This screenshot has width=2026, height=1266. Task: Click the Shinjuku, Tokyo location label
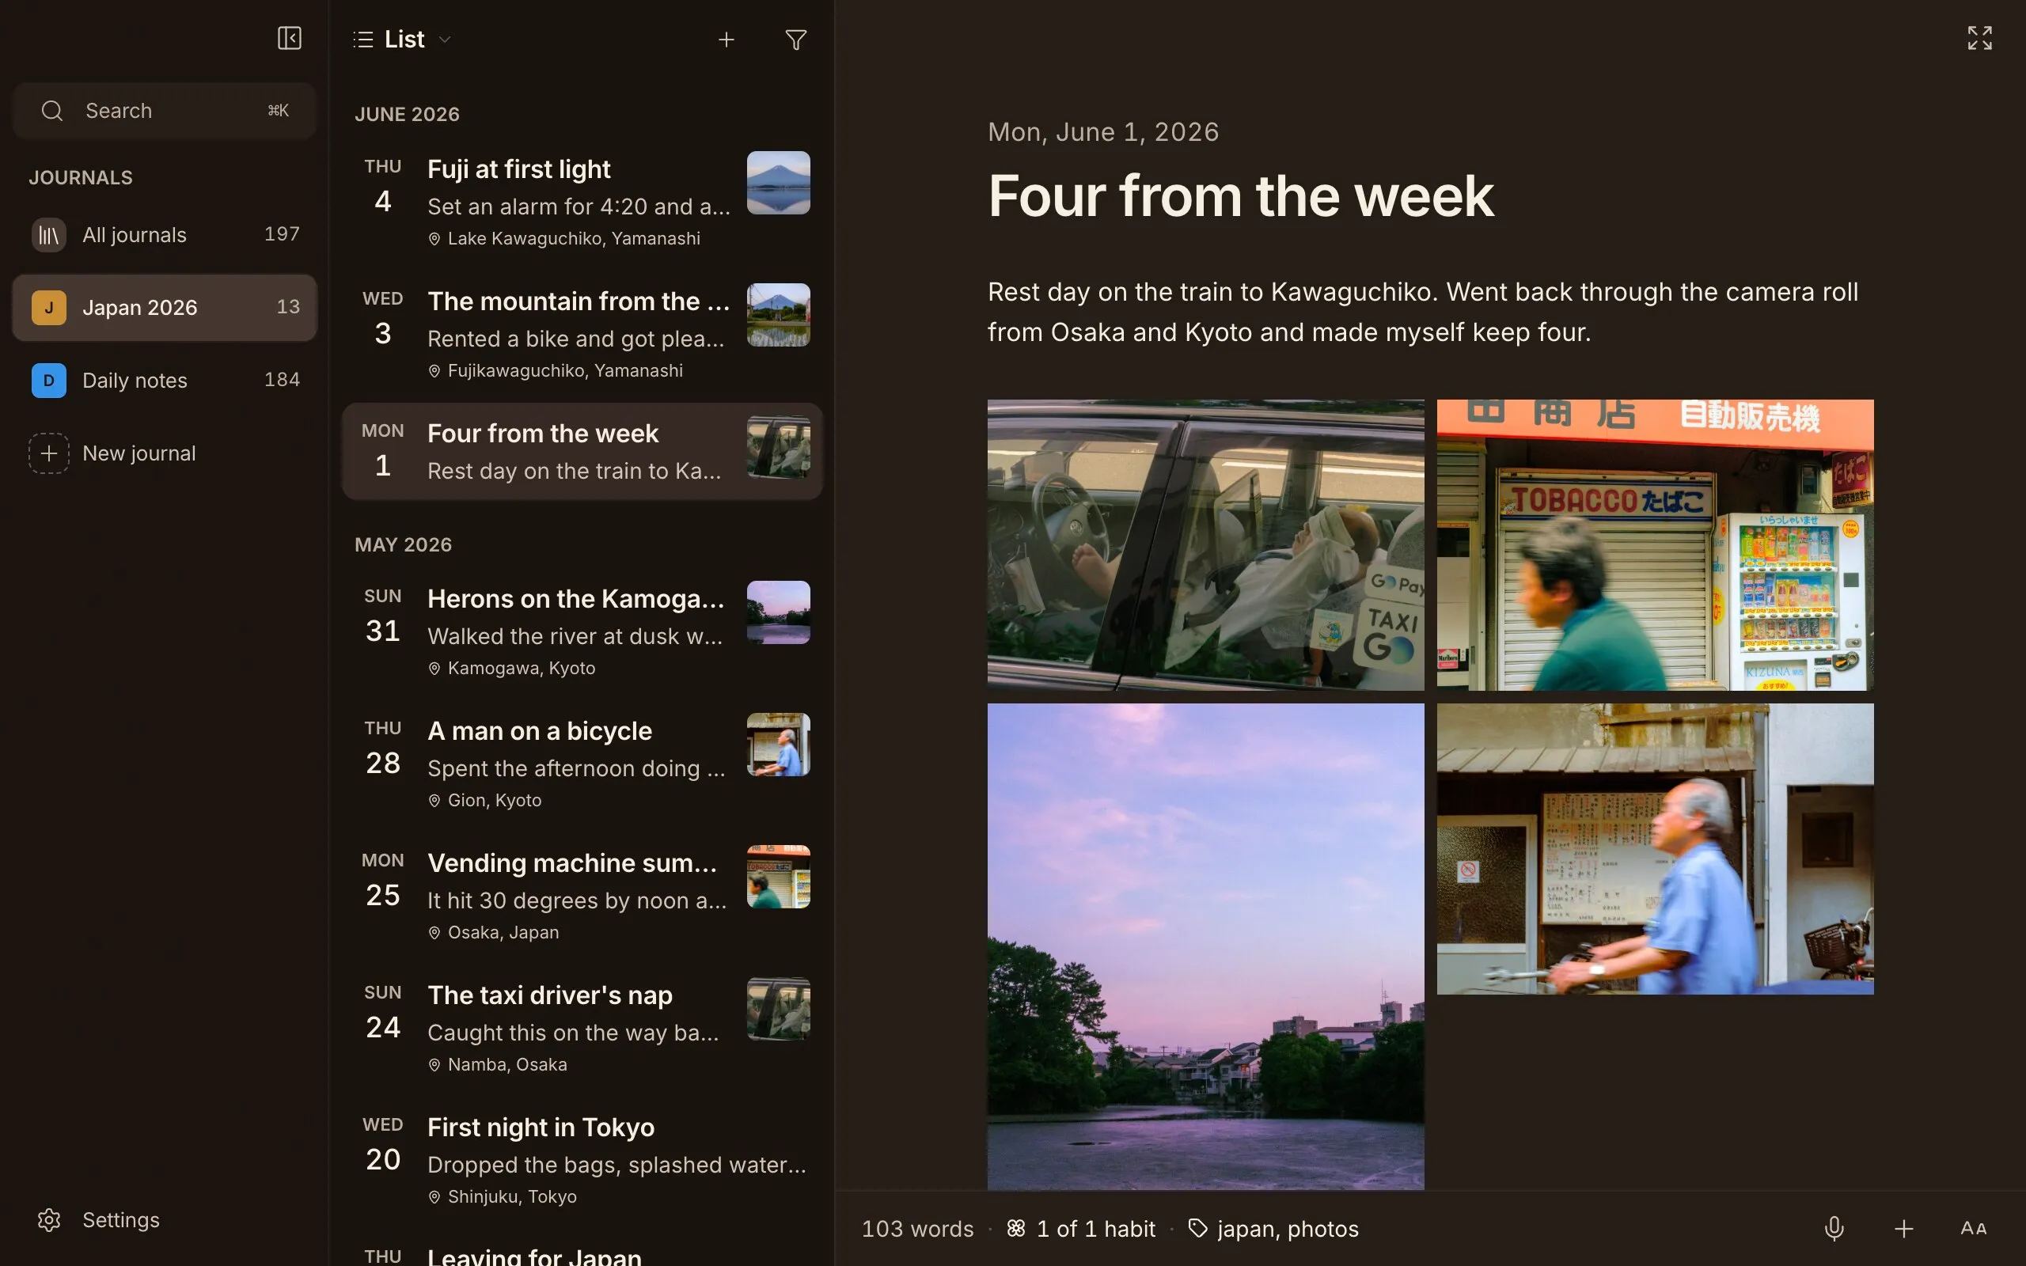pyautogui.click(x=512, y=1197)
